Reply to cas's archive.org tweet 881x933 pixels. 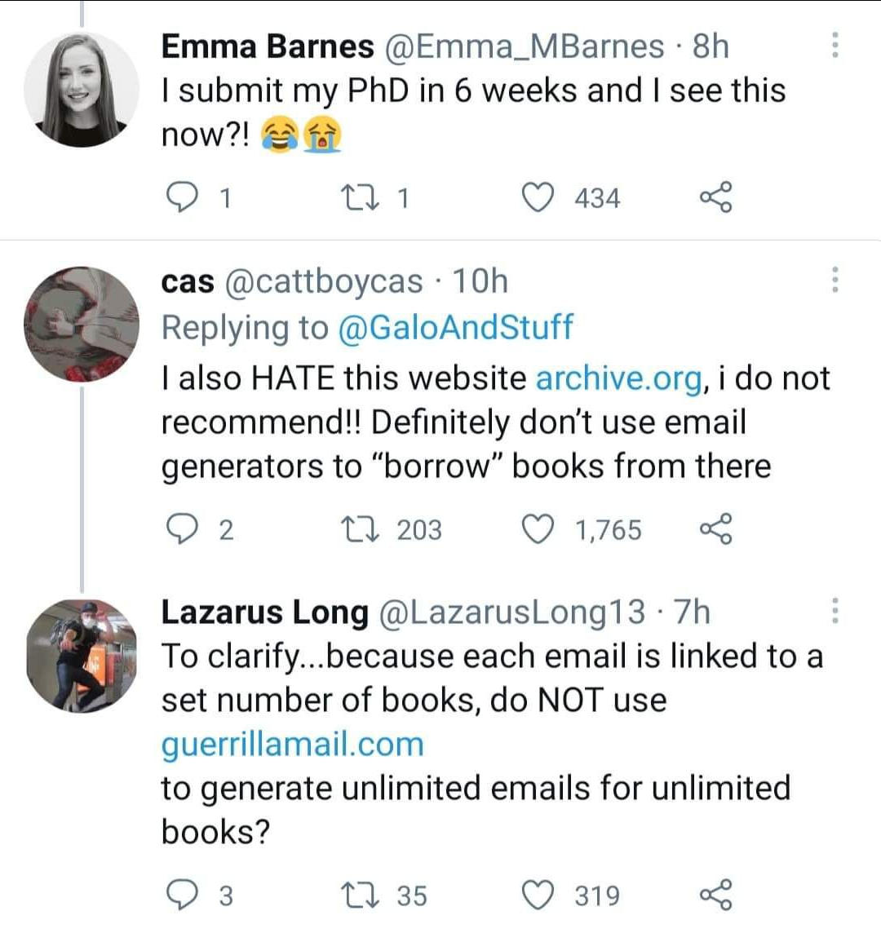point(181,529)
